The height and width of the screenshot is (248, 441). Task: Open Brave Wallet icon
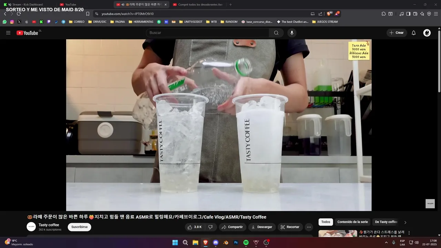click(x=415, y=14)
